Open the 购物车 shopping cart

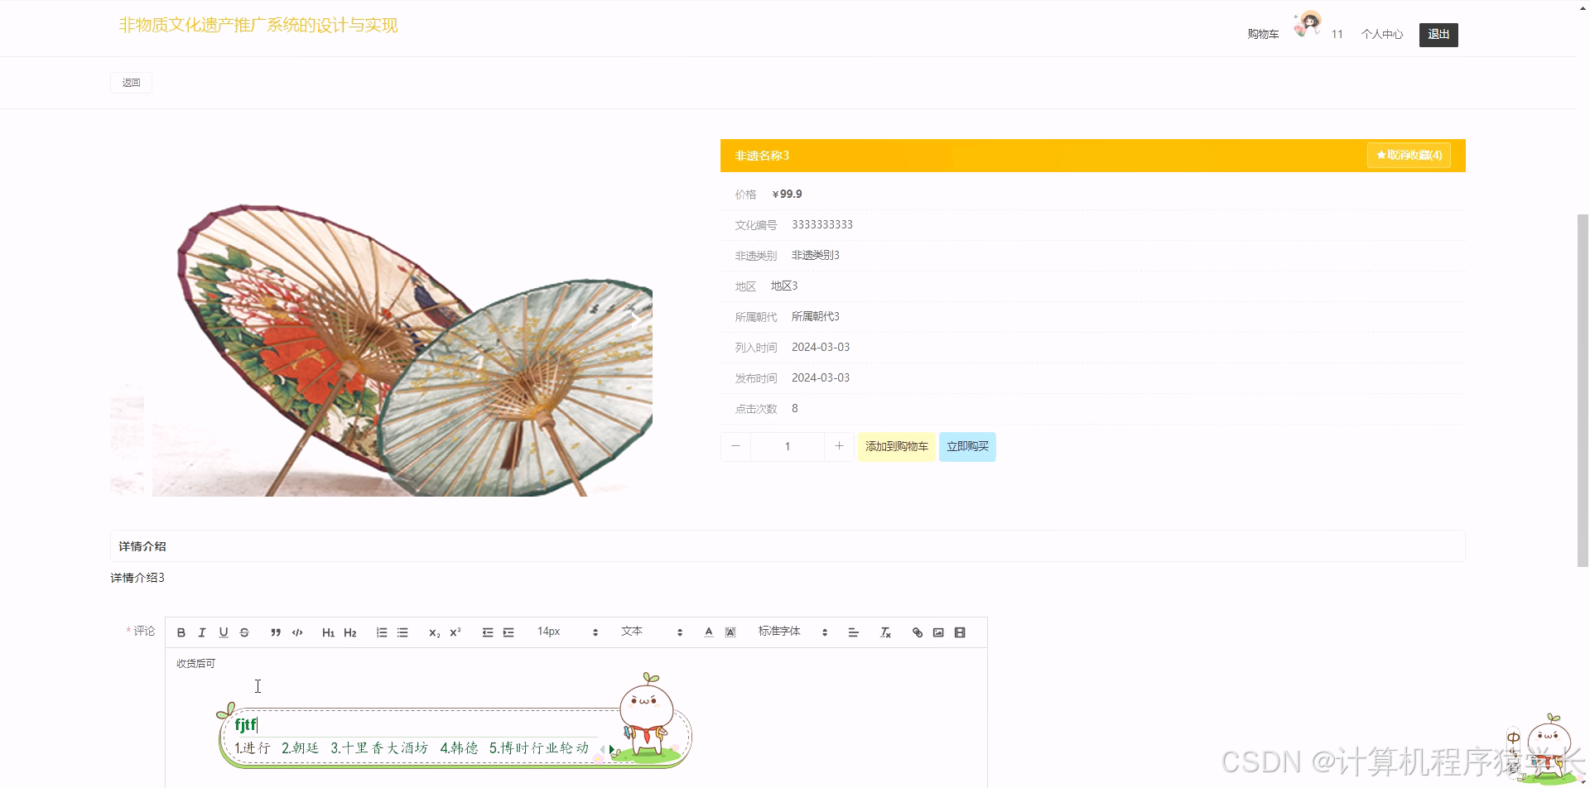tap(1263, 34)
